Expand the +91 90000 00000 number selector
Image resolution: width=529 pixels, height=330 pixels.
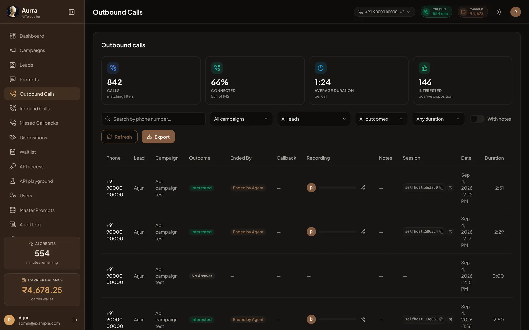385,12
